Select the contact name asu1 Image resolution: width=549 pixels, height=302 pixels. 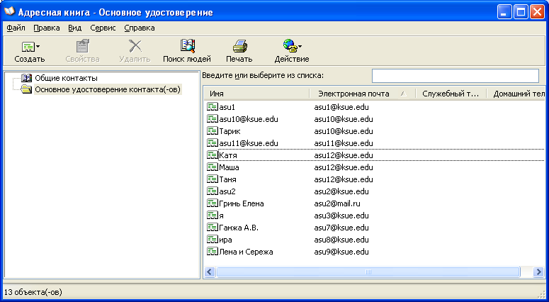[227, 107]
